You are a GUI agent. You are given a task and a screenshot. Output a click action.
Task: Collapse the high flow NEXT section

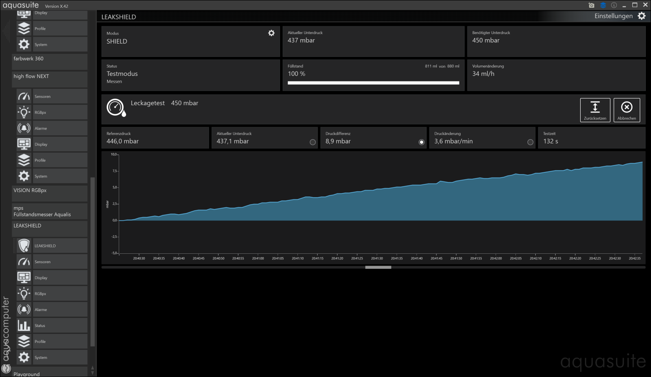coord(50,79)
